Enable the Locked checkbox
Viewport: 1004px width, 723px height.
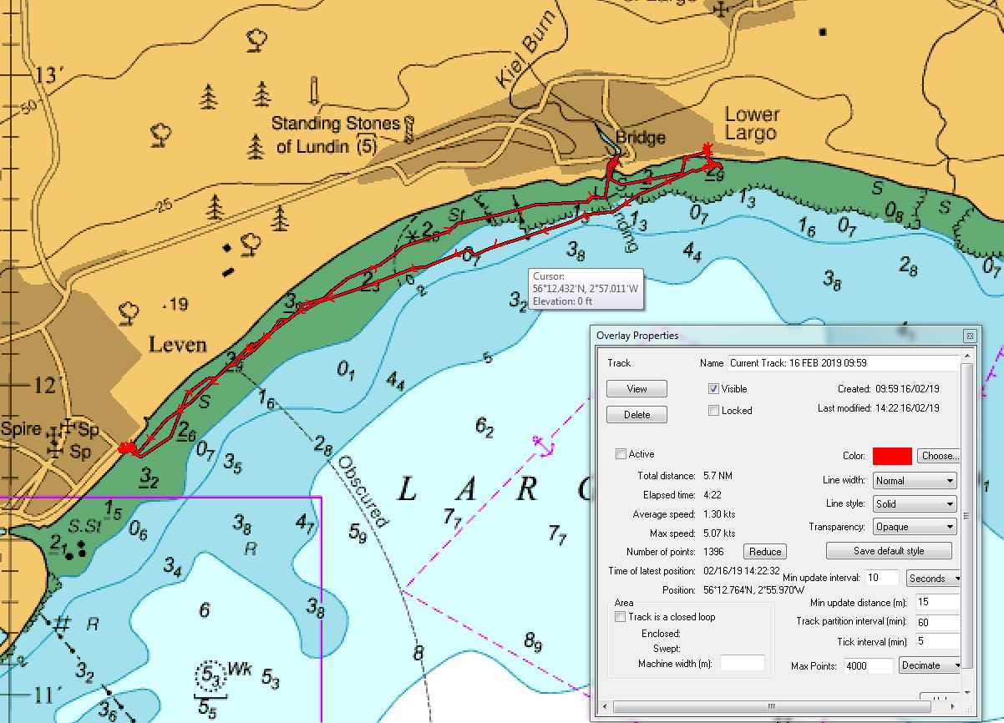[x=713, y=410]
